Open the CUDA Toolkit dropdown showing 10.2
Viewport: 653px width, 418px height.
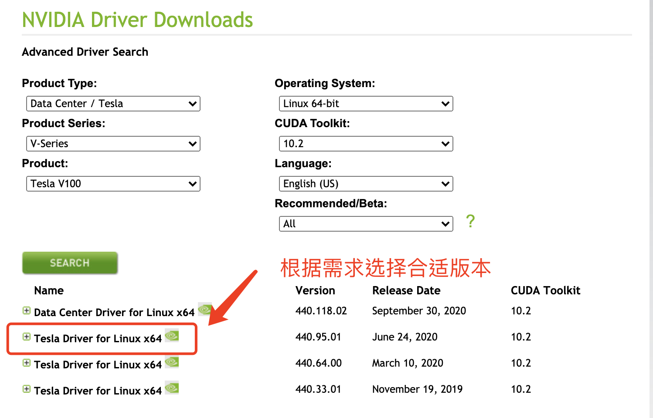(366, 144)
